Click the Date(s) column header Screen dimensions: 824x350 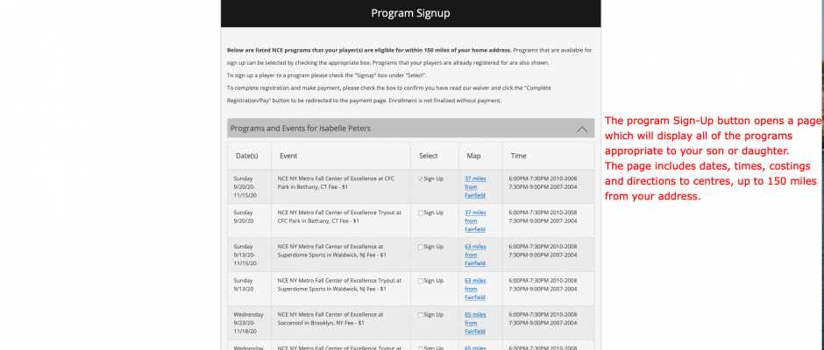[247, 156]
